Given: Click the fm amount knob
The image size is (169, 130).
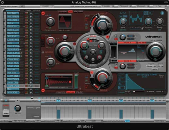Looking at the screenshot, I should pyautogui.click(x=50, y=21).
